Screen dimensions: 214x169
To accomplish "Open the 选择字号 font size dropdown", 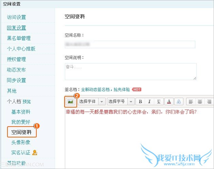I will click(121, 101).
